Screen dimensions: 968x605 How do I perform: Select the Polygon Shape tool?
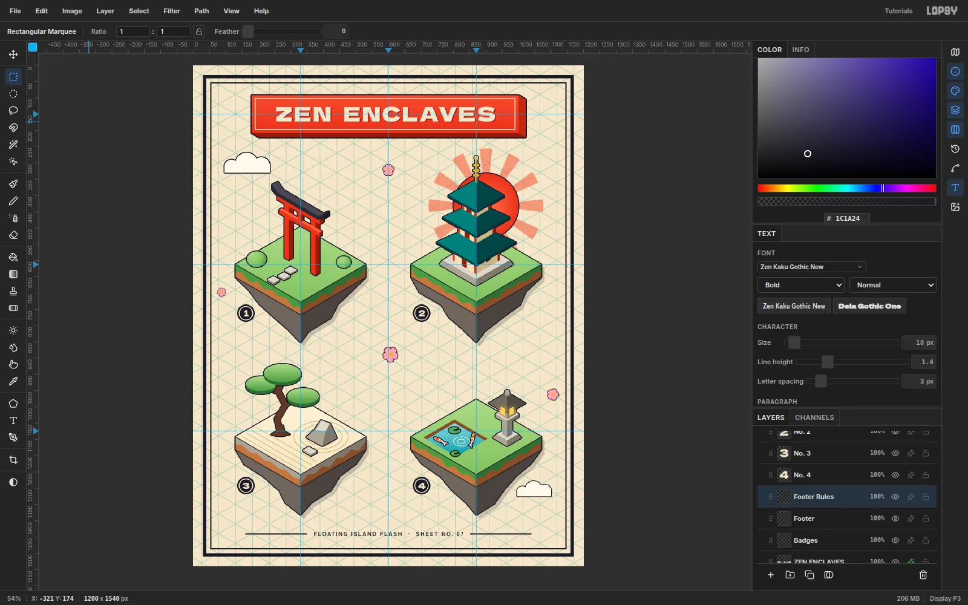[x=13, y=404]
